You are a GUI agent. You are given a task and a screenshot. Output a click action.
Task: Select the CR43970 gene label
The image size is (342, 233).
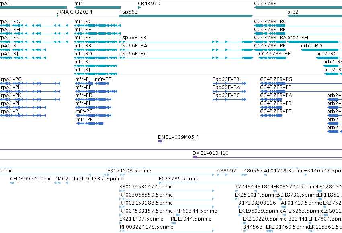pos(149,4)
